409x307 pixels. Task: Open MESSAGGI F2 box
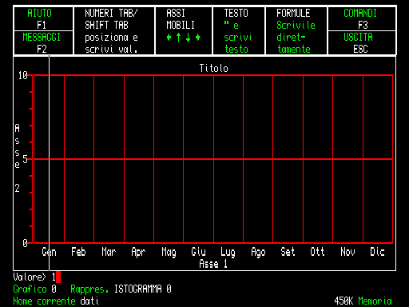43,42
